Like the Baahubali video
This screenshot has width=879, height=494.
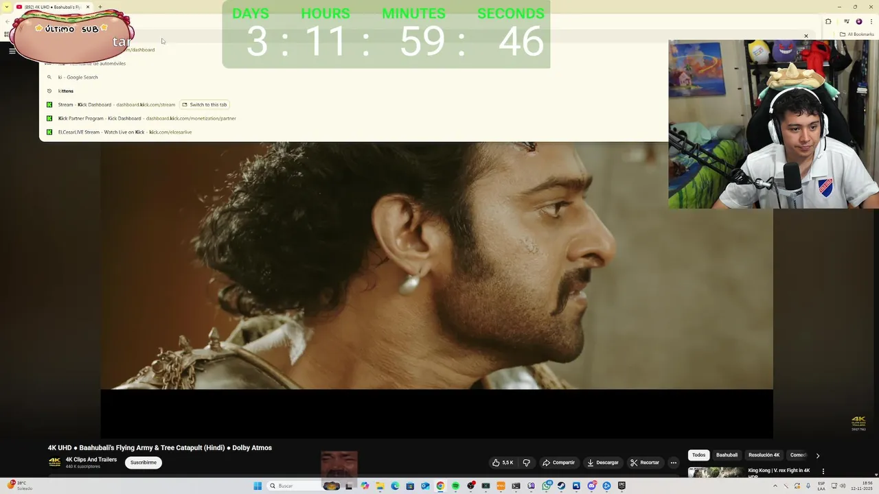[x=503, y=462]
